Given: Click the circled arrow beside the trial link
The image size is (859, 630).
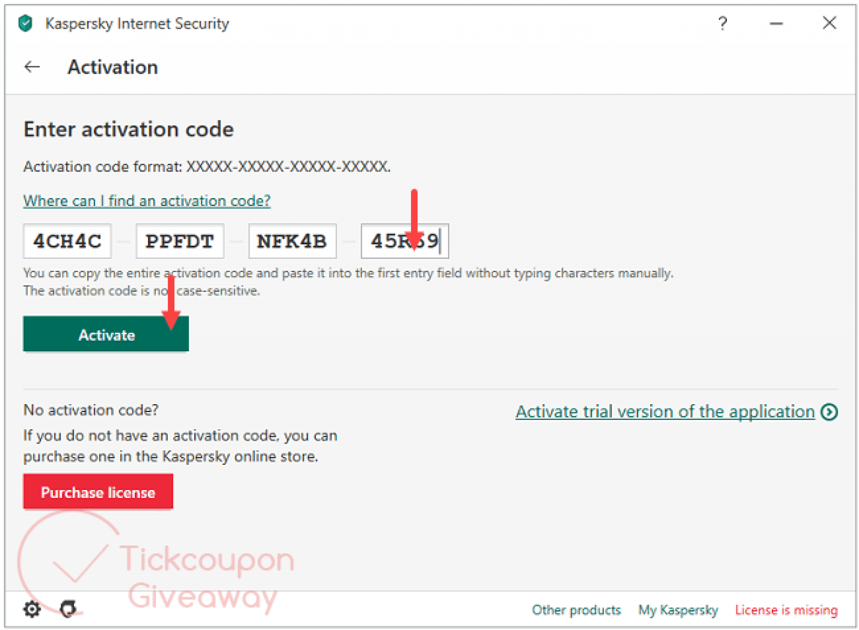Looking at the screenshot, I should click(x=829, y=412).
